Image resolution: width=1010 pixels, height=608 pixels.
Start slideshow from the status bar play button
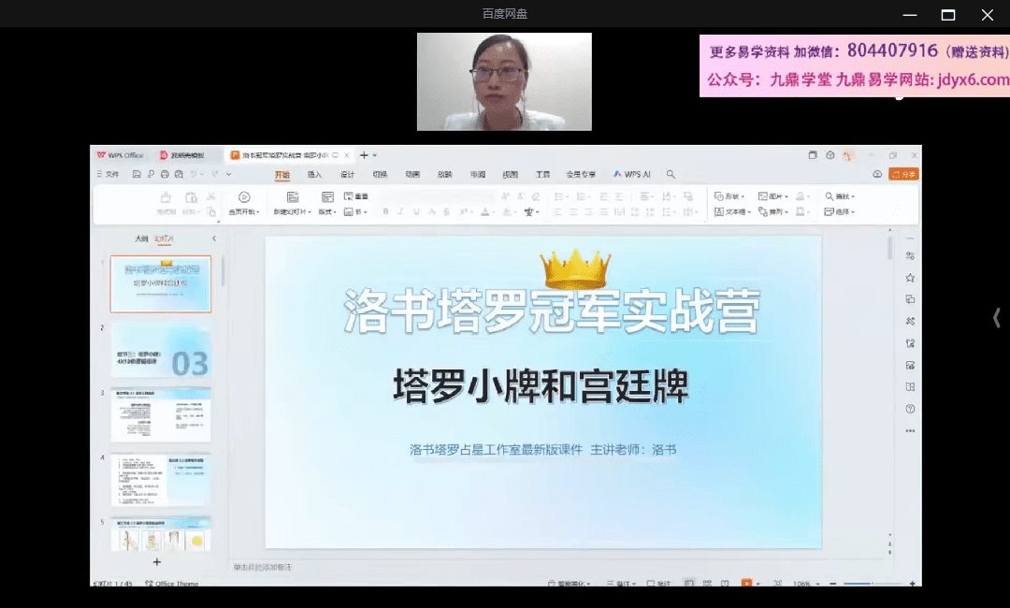pos(746,584)
